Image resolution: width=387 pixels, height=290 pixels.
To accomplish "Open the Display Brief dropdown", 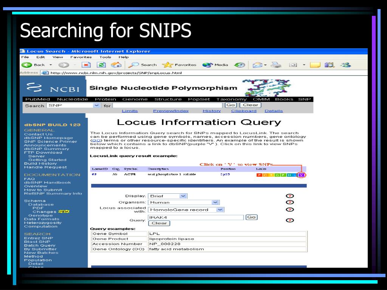I will pos(183,196).
